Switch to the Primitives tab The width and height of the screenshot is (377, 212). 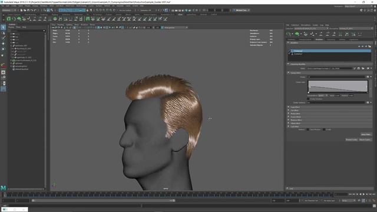click(x=291, y=39)
